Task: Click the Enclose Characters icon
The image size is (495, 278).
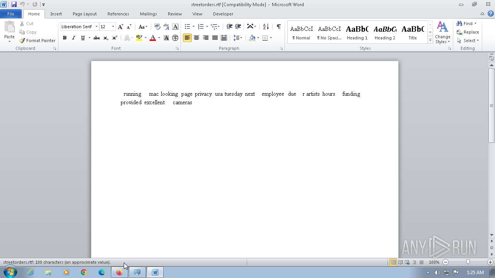Action: pyautogui.click(x=175, y=38)
